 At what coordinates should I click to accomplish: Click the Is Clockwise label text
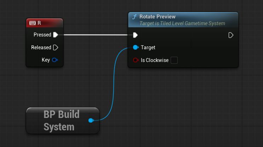154,60
